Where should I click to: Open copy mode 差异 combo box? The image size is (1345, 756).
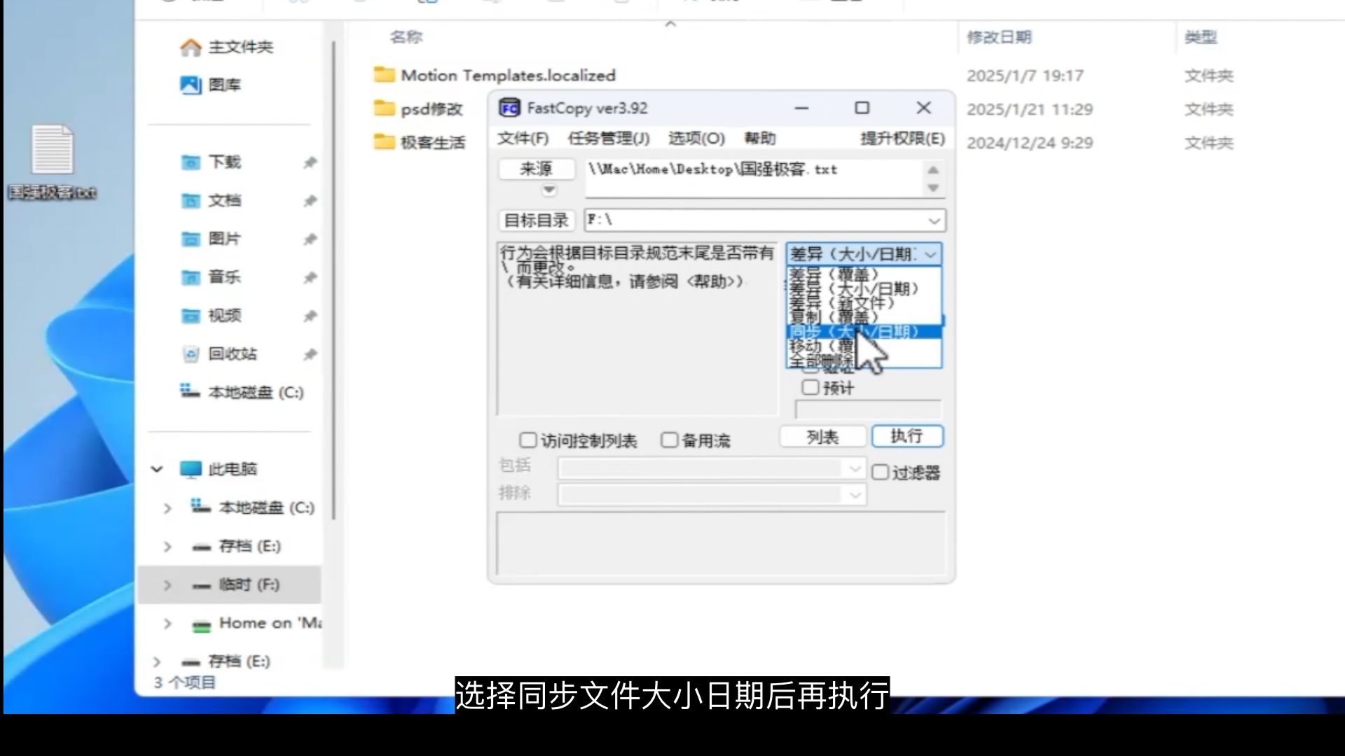tap(864, 254)
